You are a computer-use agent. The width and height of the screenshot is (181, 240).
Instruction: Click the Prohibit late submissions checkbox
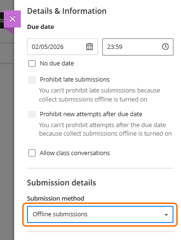pos(32,80)
